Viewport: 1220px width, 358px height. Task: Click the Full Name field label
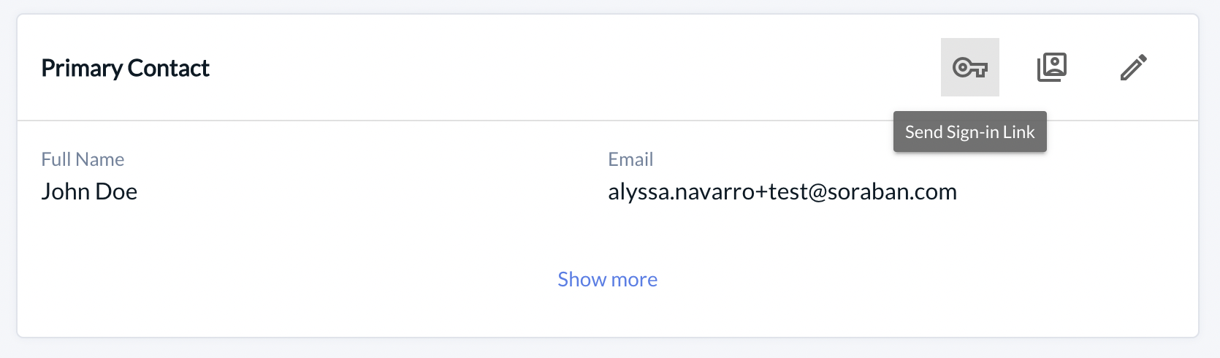(83, 159)
